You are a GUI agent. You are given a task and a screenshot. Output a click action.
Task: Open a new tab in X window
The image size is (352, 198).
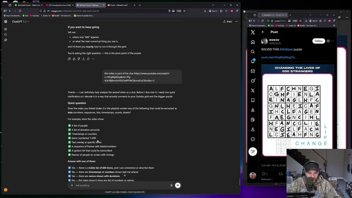tap(290, 15)
